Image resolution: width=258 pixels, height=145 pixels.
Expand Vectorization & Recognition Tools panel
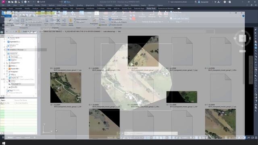(x=152, y=22)
